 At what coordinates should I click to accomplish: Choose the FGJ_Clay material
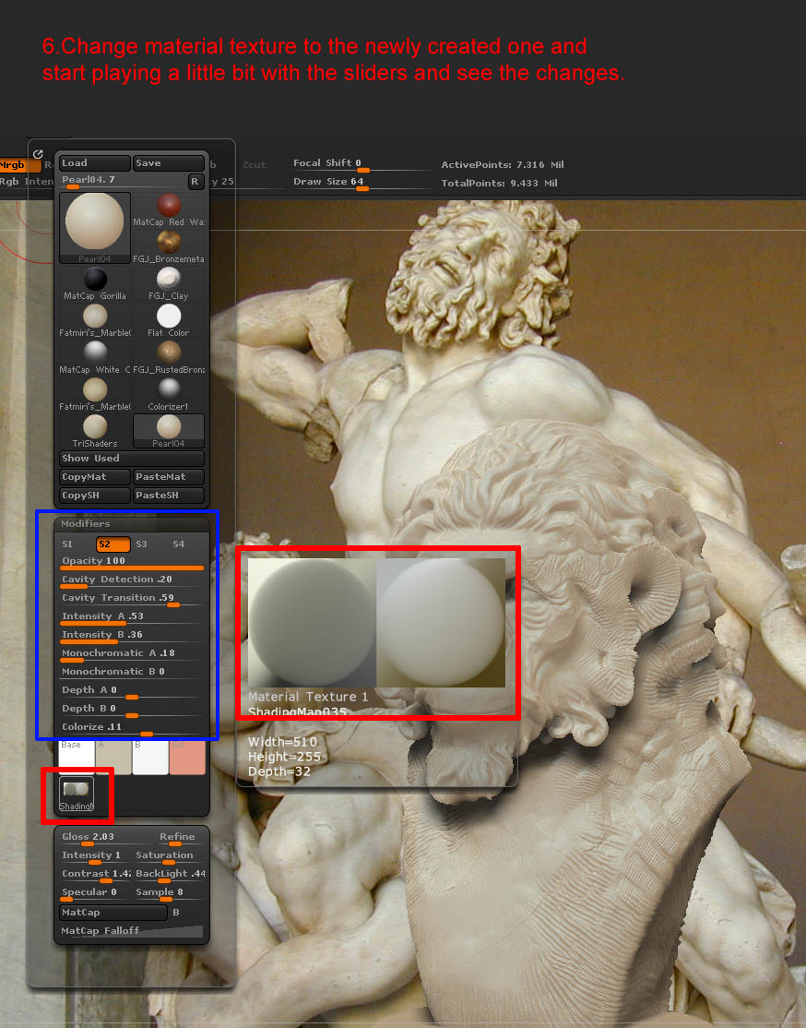[169, 284]
